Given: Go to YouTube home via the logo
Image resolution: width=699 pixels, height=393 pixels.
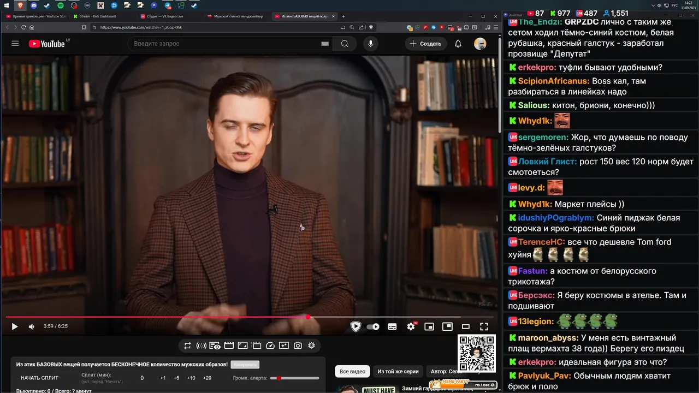Looking at the screenshot, I should click(x=47, y=44).
